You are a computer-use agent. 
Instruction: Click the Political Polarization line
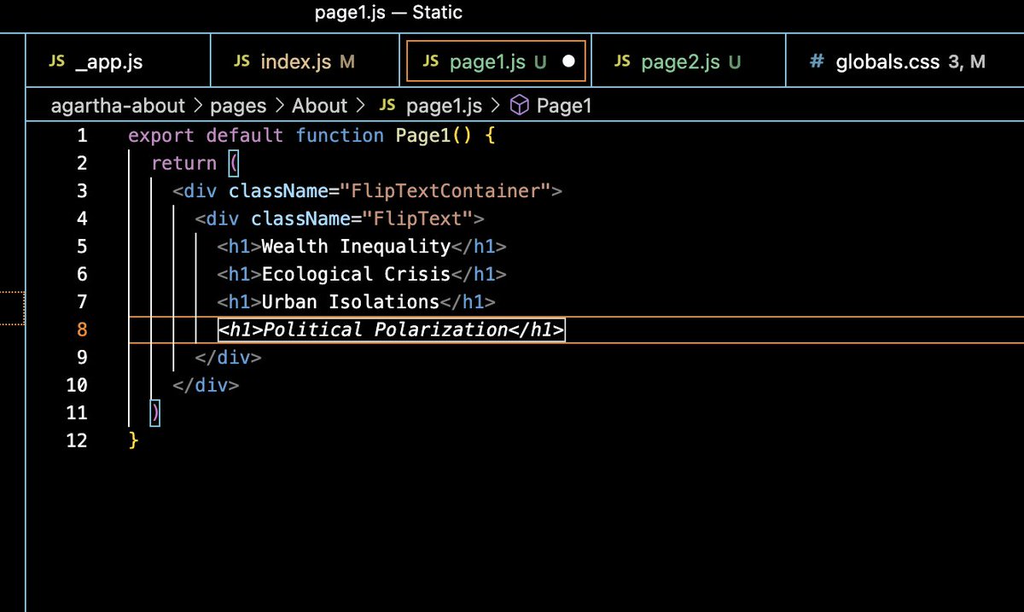point(391,329)
